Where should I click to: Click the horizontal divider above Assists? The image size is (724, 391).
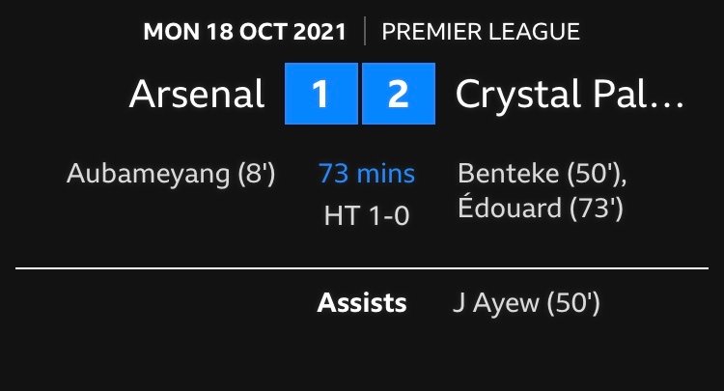click(x=362, y=267)
